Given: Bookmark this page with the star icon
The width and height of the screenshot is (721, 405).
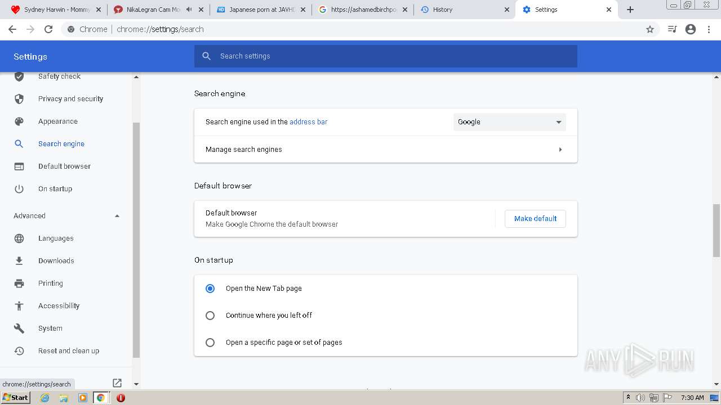Looking at the screenshot, I should tap(650, 29).
